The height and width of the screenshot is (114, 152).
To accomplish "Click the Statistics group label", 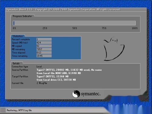I will pyautogui.click(x=18, y=36).
